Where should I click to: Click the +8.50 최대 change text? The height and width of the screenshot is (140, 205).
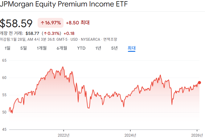[78, 23]
